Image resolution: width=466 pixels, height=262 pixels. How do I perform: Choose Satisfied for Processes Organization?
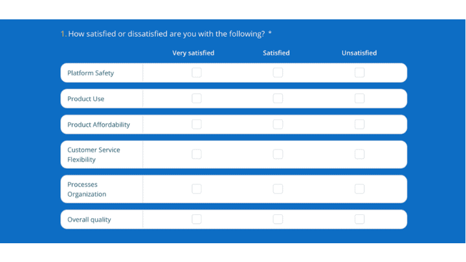coord(278,189)
